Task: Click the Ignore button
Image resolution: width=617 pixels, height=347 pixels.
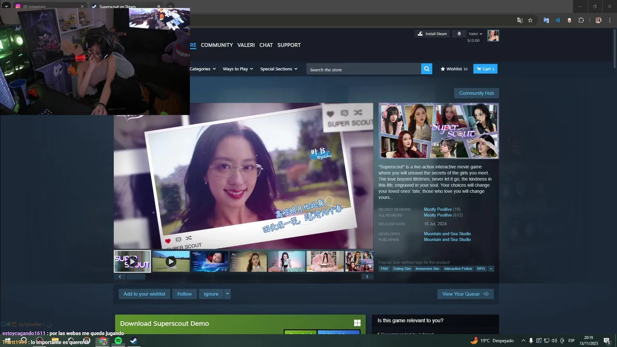Action: (211, 294)
